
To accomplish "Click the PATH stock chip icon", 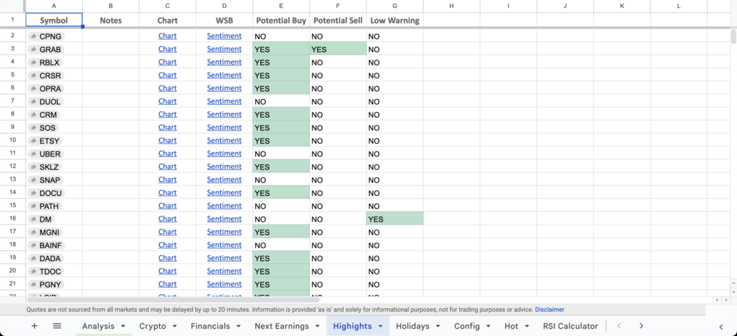I will tap(34, 206).
